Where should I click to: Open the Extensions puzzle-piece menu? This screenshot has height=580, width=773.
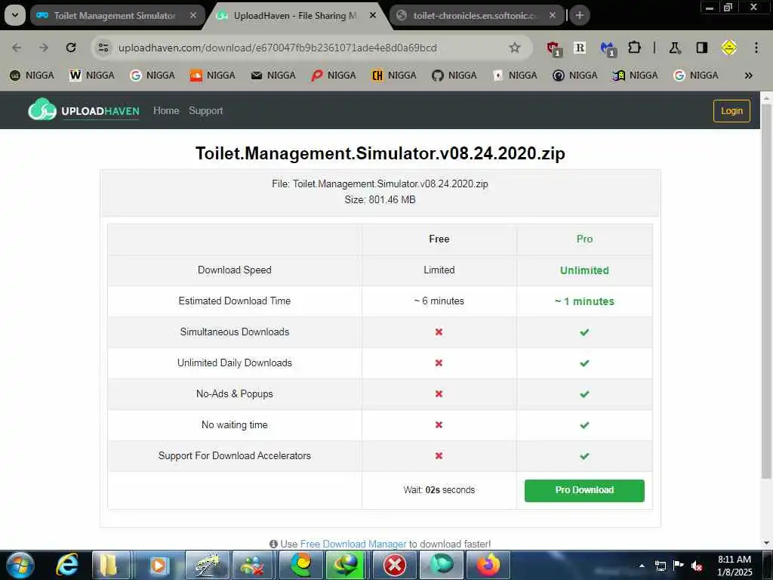tap(634, 48)
